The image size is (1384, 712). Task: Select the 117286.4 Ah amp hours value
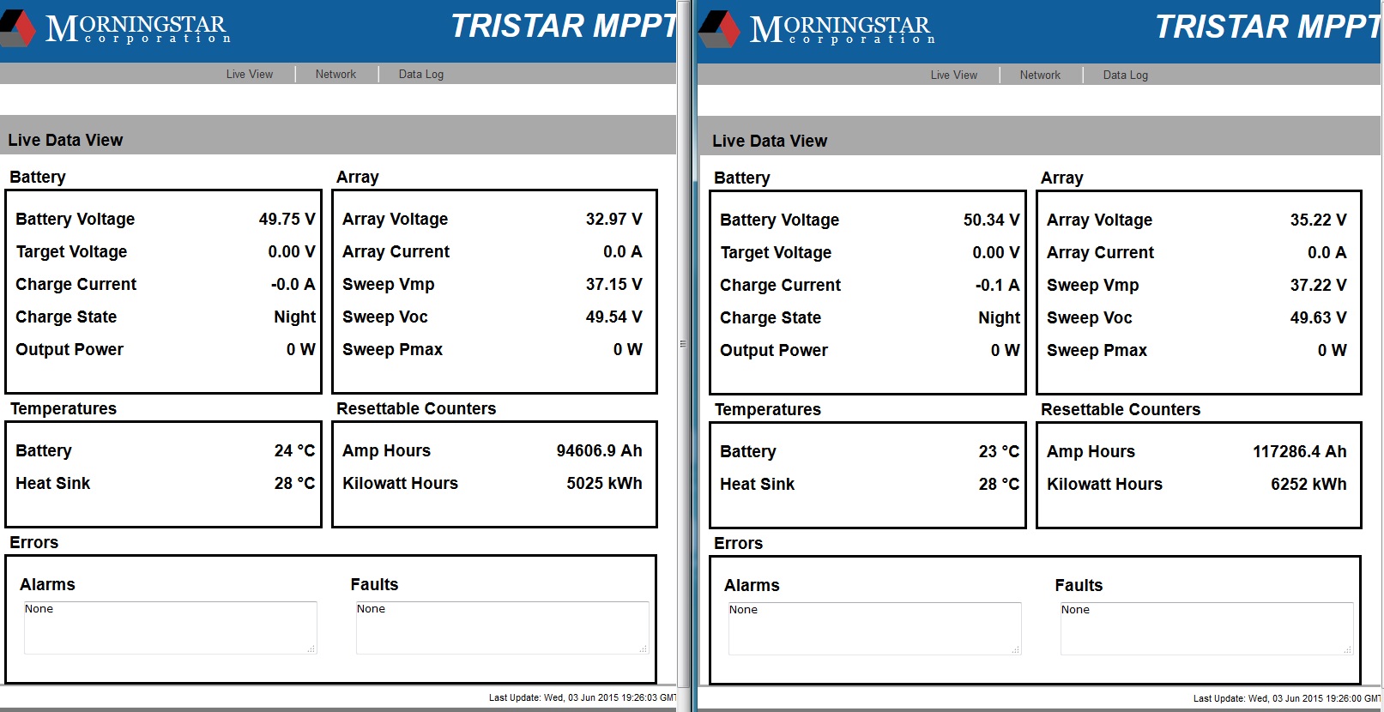click(1300, 451)
